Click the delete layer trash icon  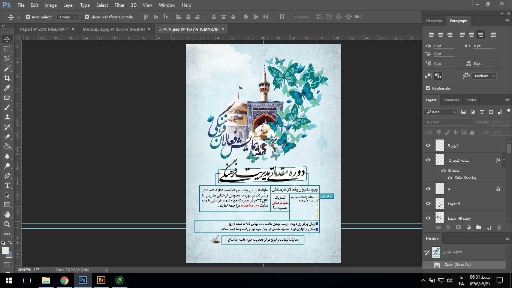[499, 228]
